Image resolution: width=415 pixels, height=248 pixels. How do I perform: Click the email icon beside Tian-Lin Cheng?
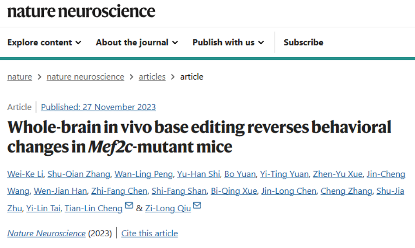[x=129, y=206]
